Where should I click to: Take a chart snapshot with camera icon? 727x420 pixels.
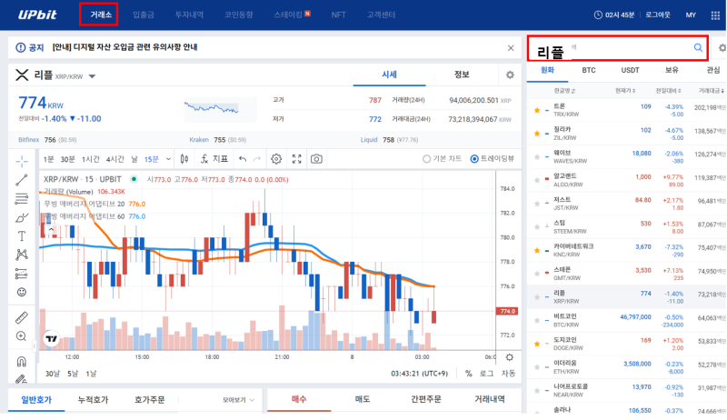coord(316,159)
